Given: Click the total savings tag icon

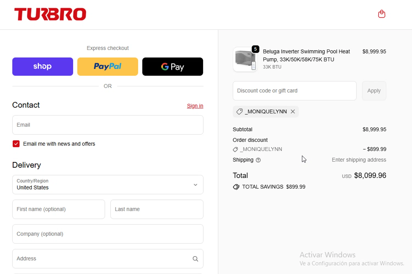Looking at the screenshot, I should (x=236, y=187).
